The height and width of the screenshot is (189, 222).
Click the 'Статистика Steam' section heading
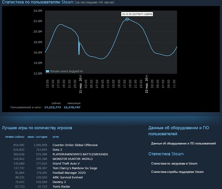point(166,154)
